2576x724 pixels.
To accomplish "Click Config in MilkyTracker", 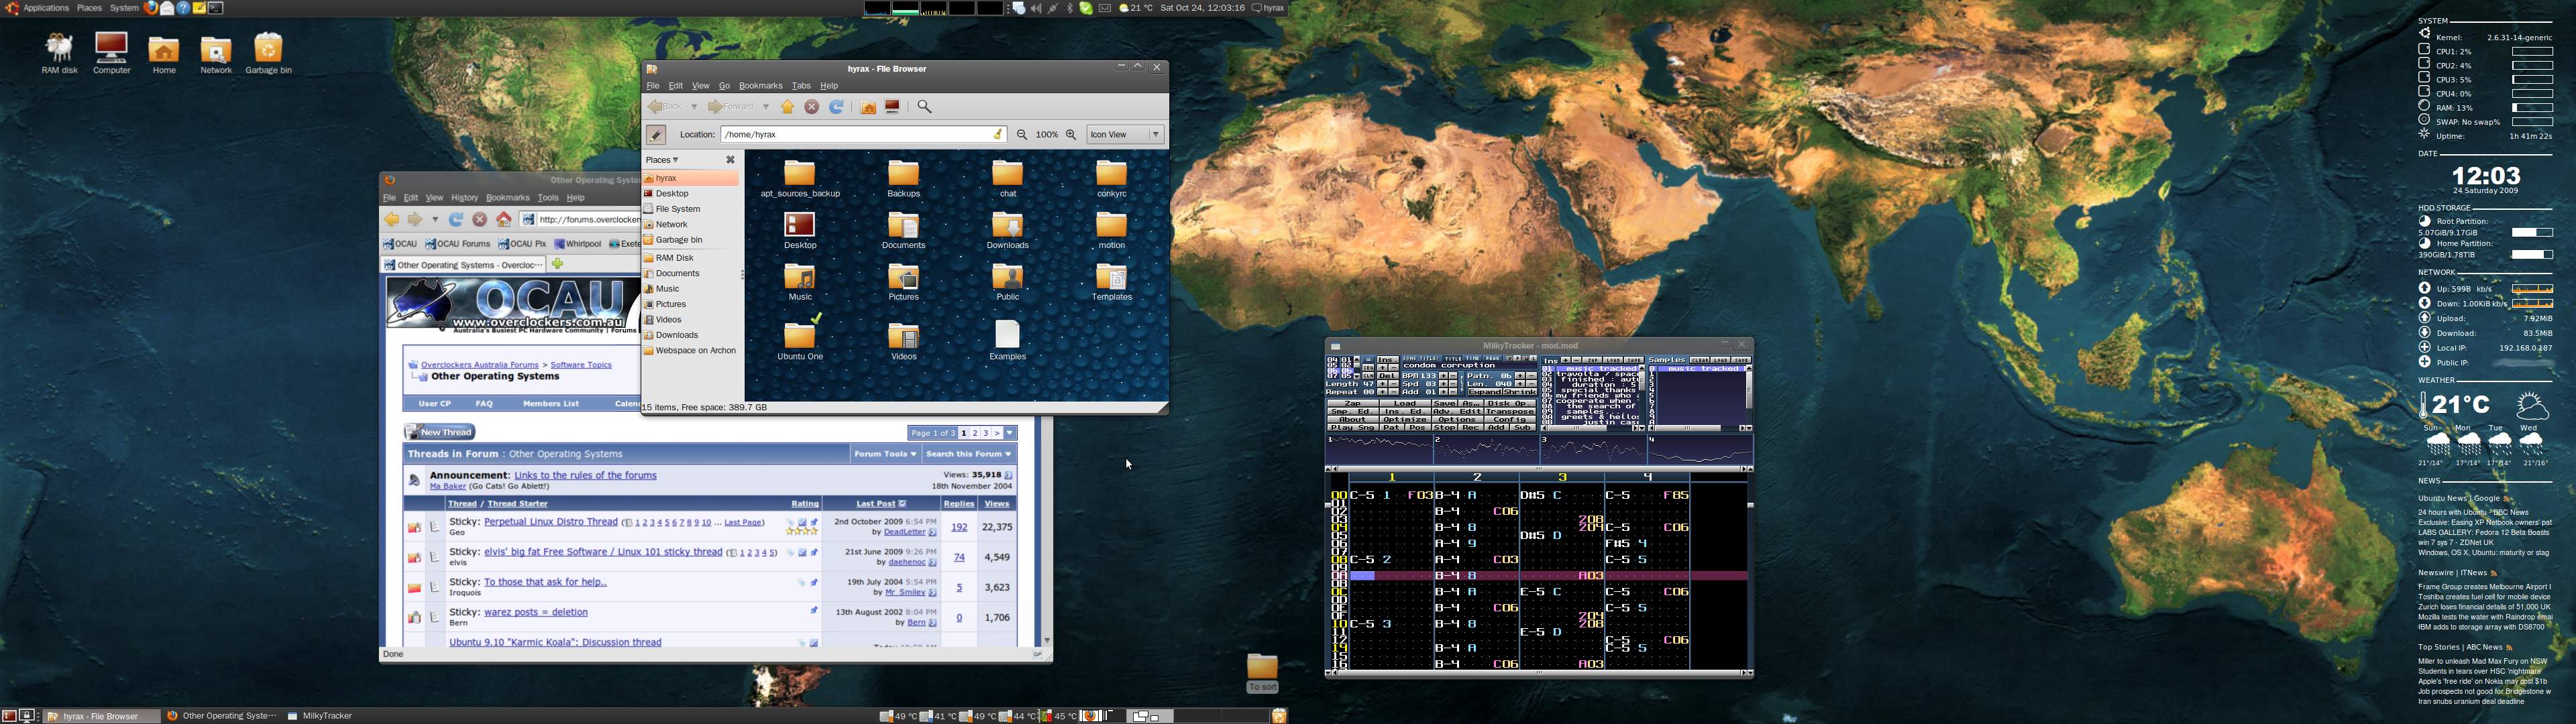I will [x=1511, y=420].
